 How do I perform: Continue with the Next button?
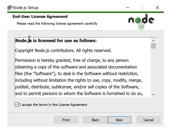coord(119,120)
